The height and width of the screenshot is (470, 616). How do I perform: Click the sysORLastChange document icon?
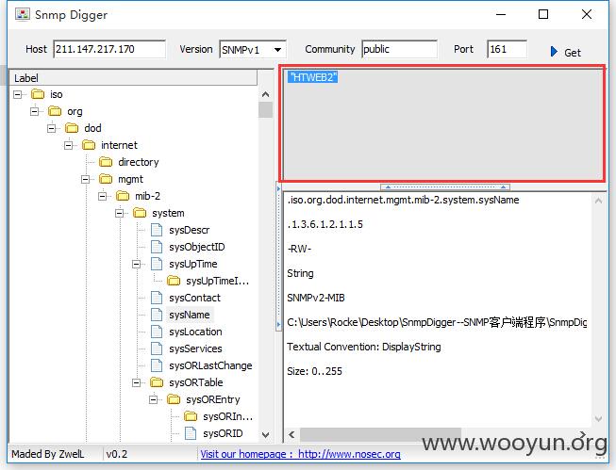pos(157,365)
